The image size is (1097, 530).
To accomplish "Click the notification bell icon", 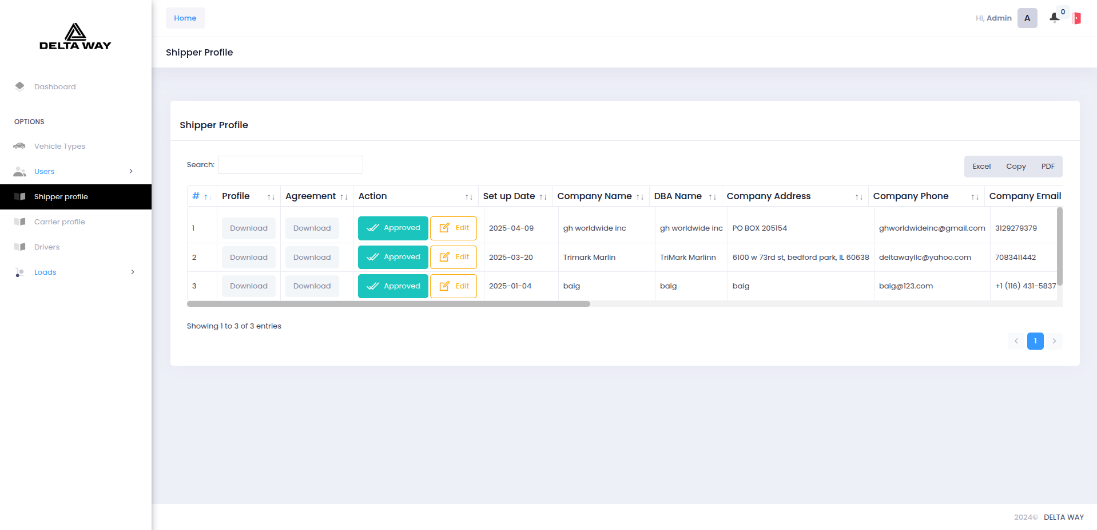I will click(x=1054, y=18).
